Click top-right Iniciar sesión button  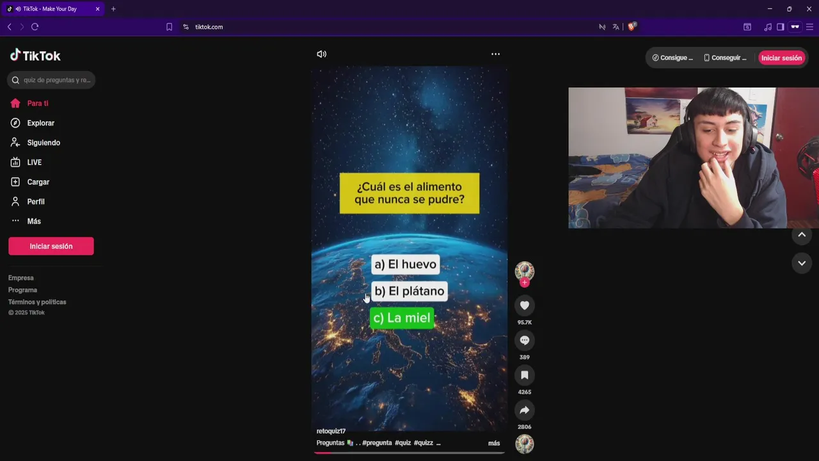(781, 58)
